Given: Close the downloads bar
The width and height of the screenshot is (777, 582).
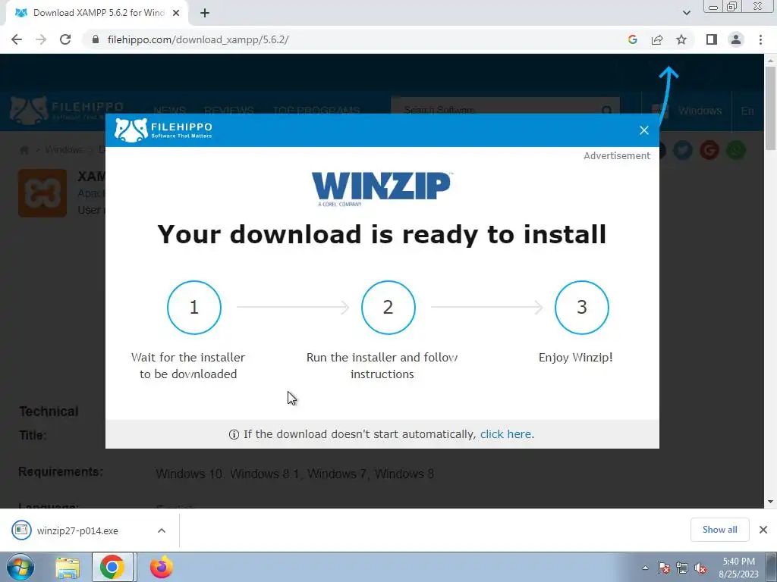Looking at the screenshot, I should [x=763, y=530].
